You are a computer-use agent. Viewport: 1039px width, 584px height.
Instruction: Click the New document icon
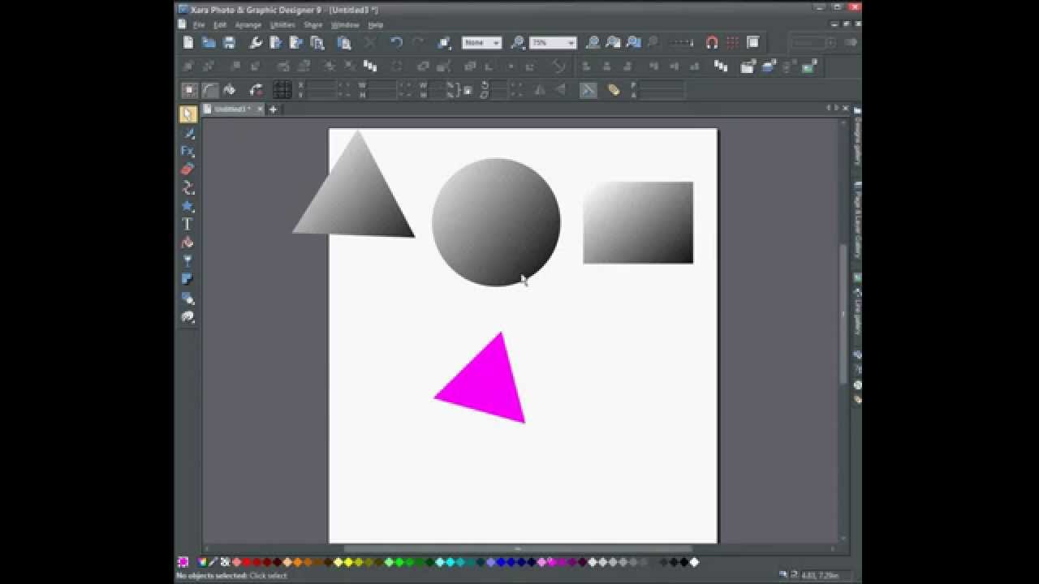click(188, 42)
